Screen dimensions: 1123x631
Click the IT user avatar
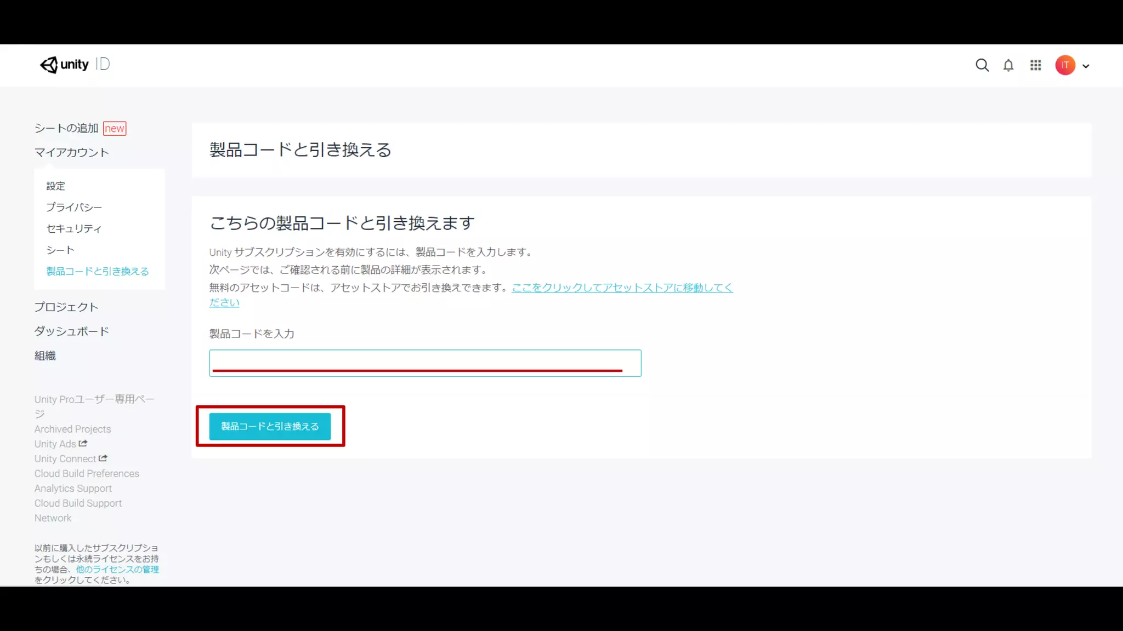pos(1065,65)
